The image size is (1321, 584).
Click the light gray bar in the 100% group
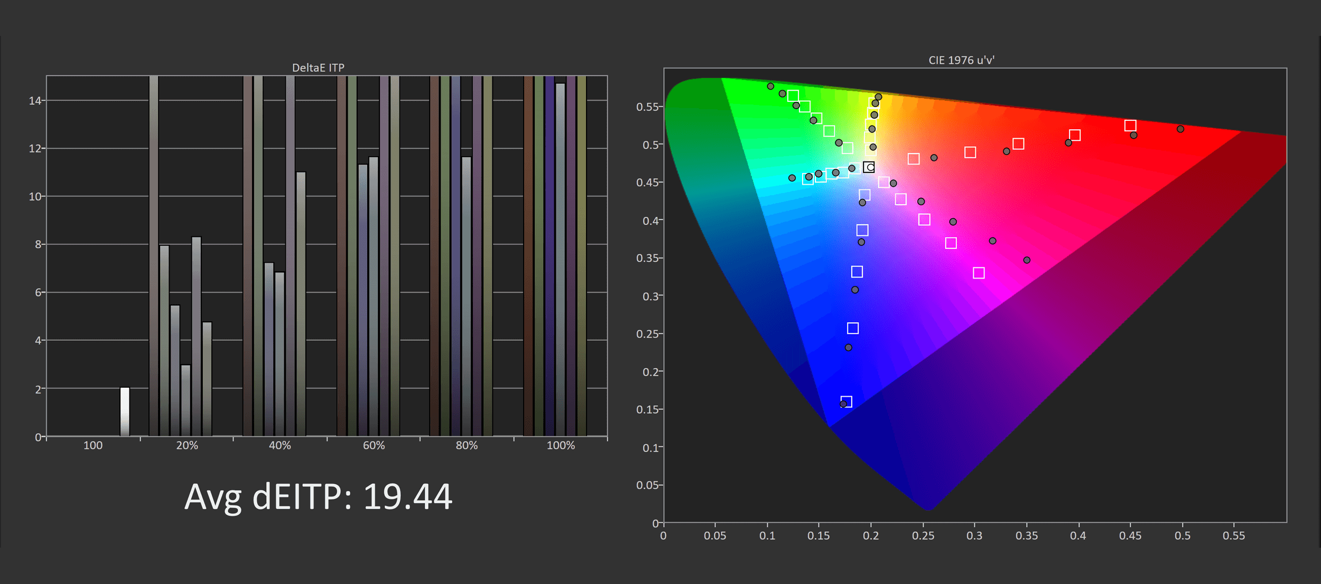560,260
